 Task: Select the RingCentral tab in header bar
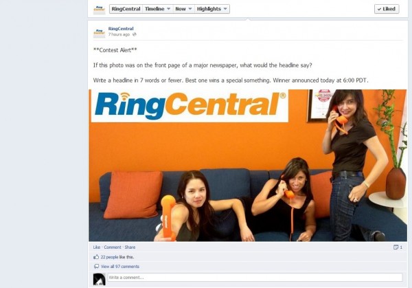[126, 9]
